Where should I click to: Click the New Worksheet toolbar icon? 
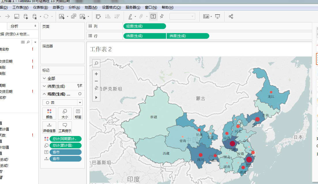tap(62, 16)
